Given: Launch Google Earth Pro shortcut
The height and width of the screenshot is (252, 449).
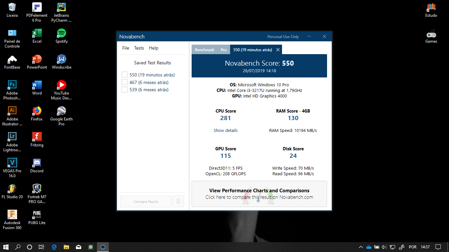Looking at the screenshot, I should click(x=61, y=116).
